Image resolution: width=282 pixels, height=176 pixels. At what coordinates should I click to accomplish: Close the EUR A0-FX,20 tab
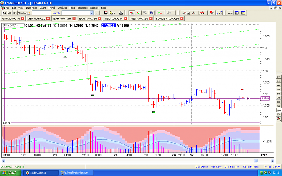tap(99, 18)
